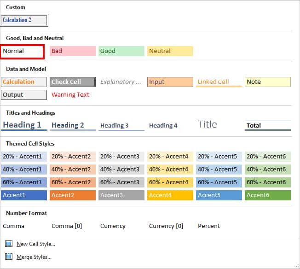Screen dimensions: 300x269
Task: Apply the Heading 3 style
Action: [x=121, y=125]
